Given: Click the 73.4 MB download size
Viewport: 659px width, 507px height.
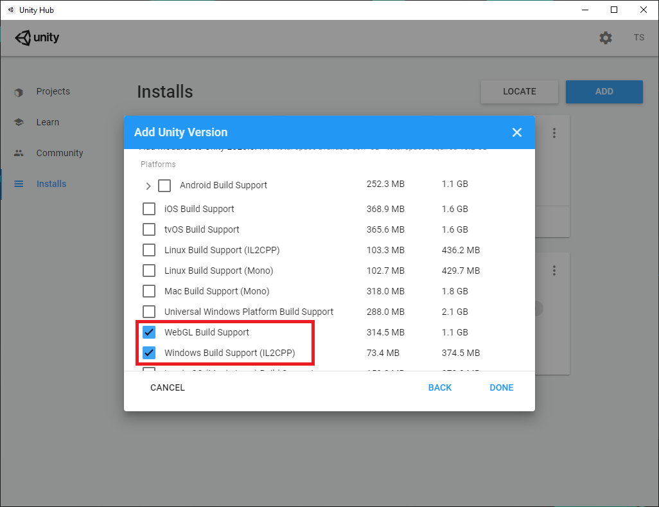Looking at the screenshot, I should (383, 353).
